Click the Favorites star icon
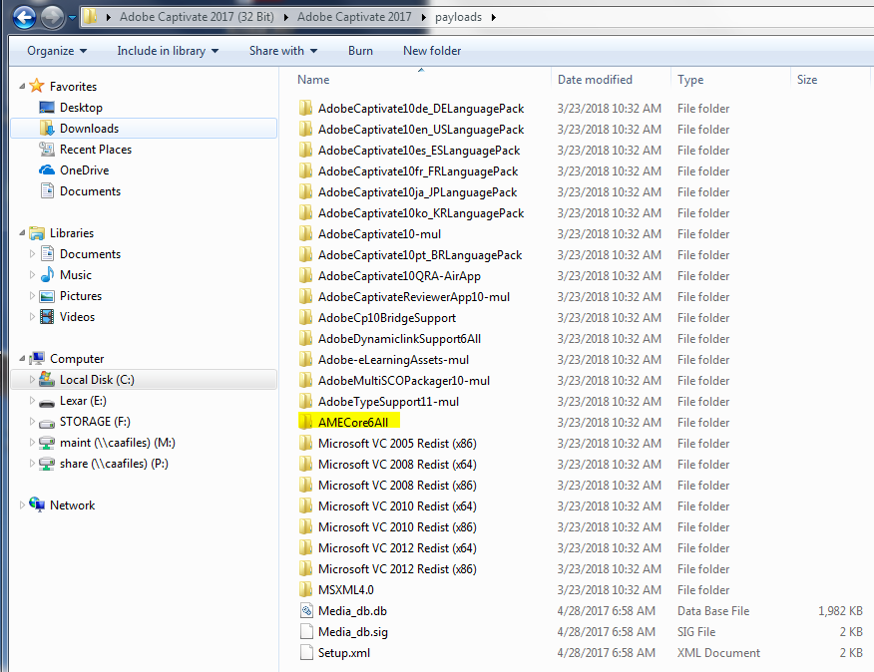The image size is (874, 672). [37, 86]
